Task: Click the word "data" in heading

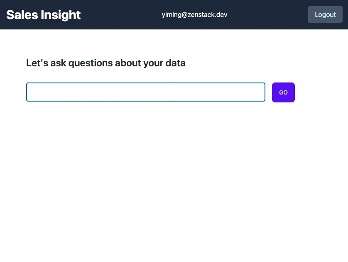Action: (x=176, y=63)
